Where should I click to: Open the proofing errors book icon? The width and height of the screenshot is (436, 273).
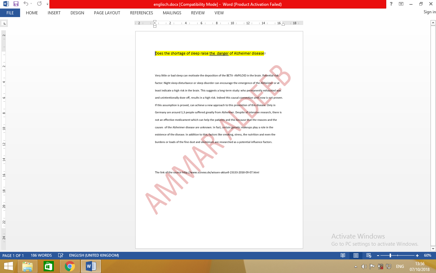point(61,255)
